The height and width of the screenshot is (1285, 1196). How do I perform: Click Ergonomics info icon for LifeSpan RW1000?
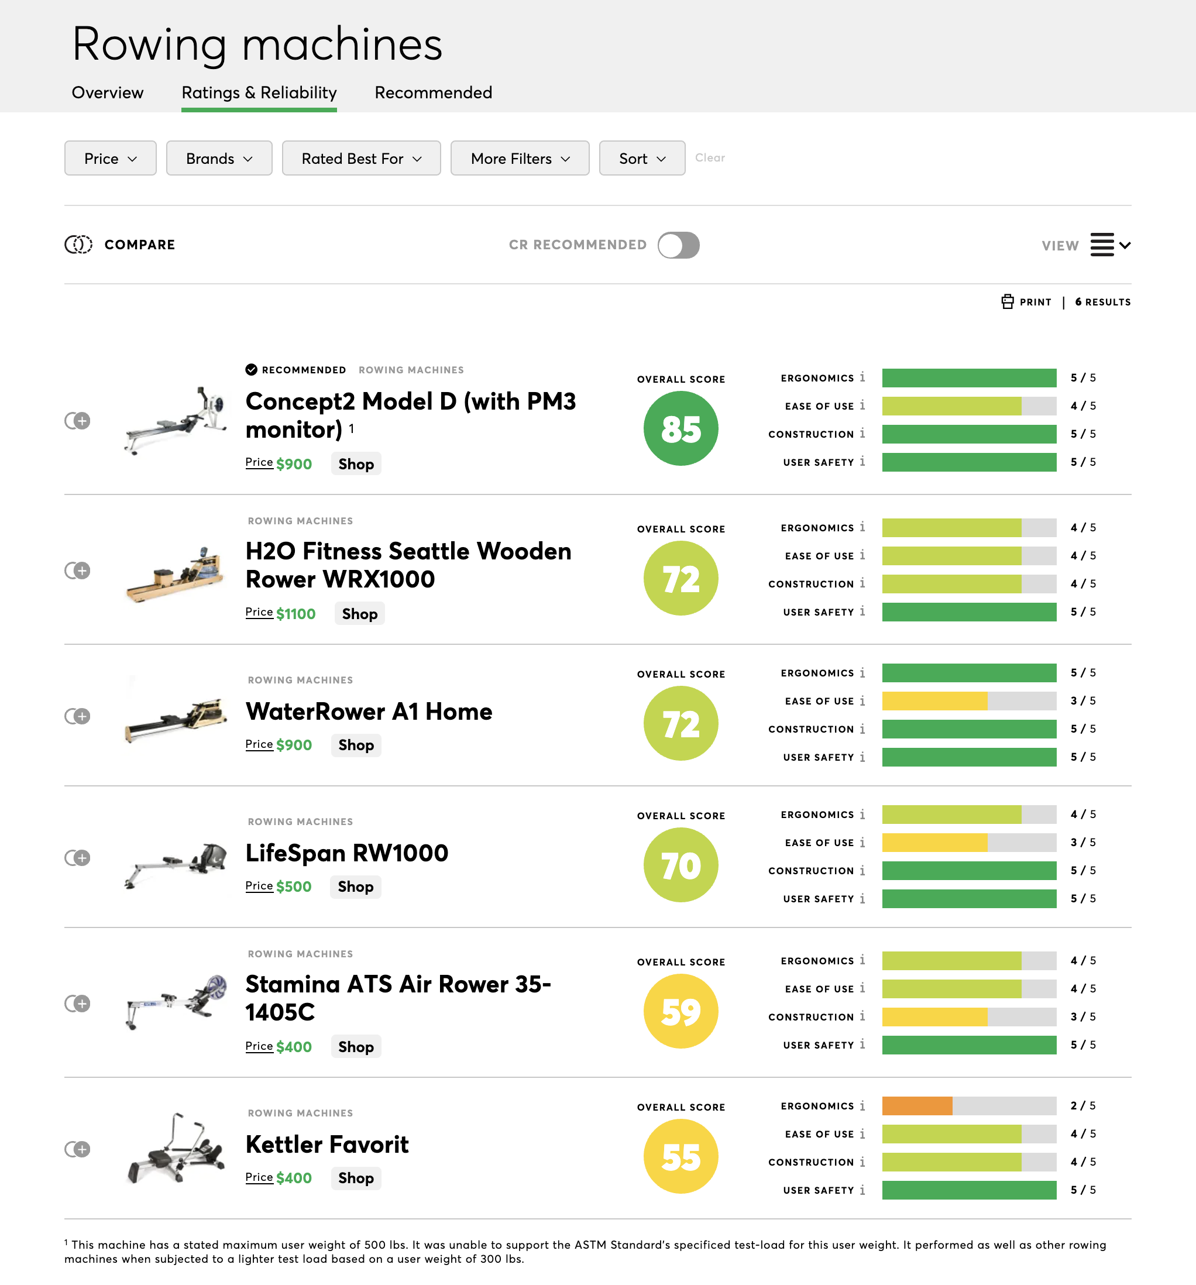pos(862,814)
